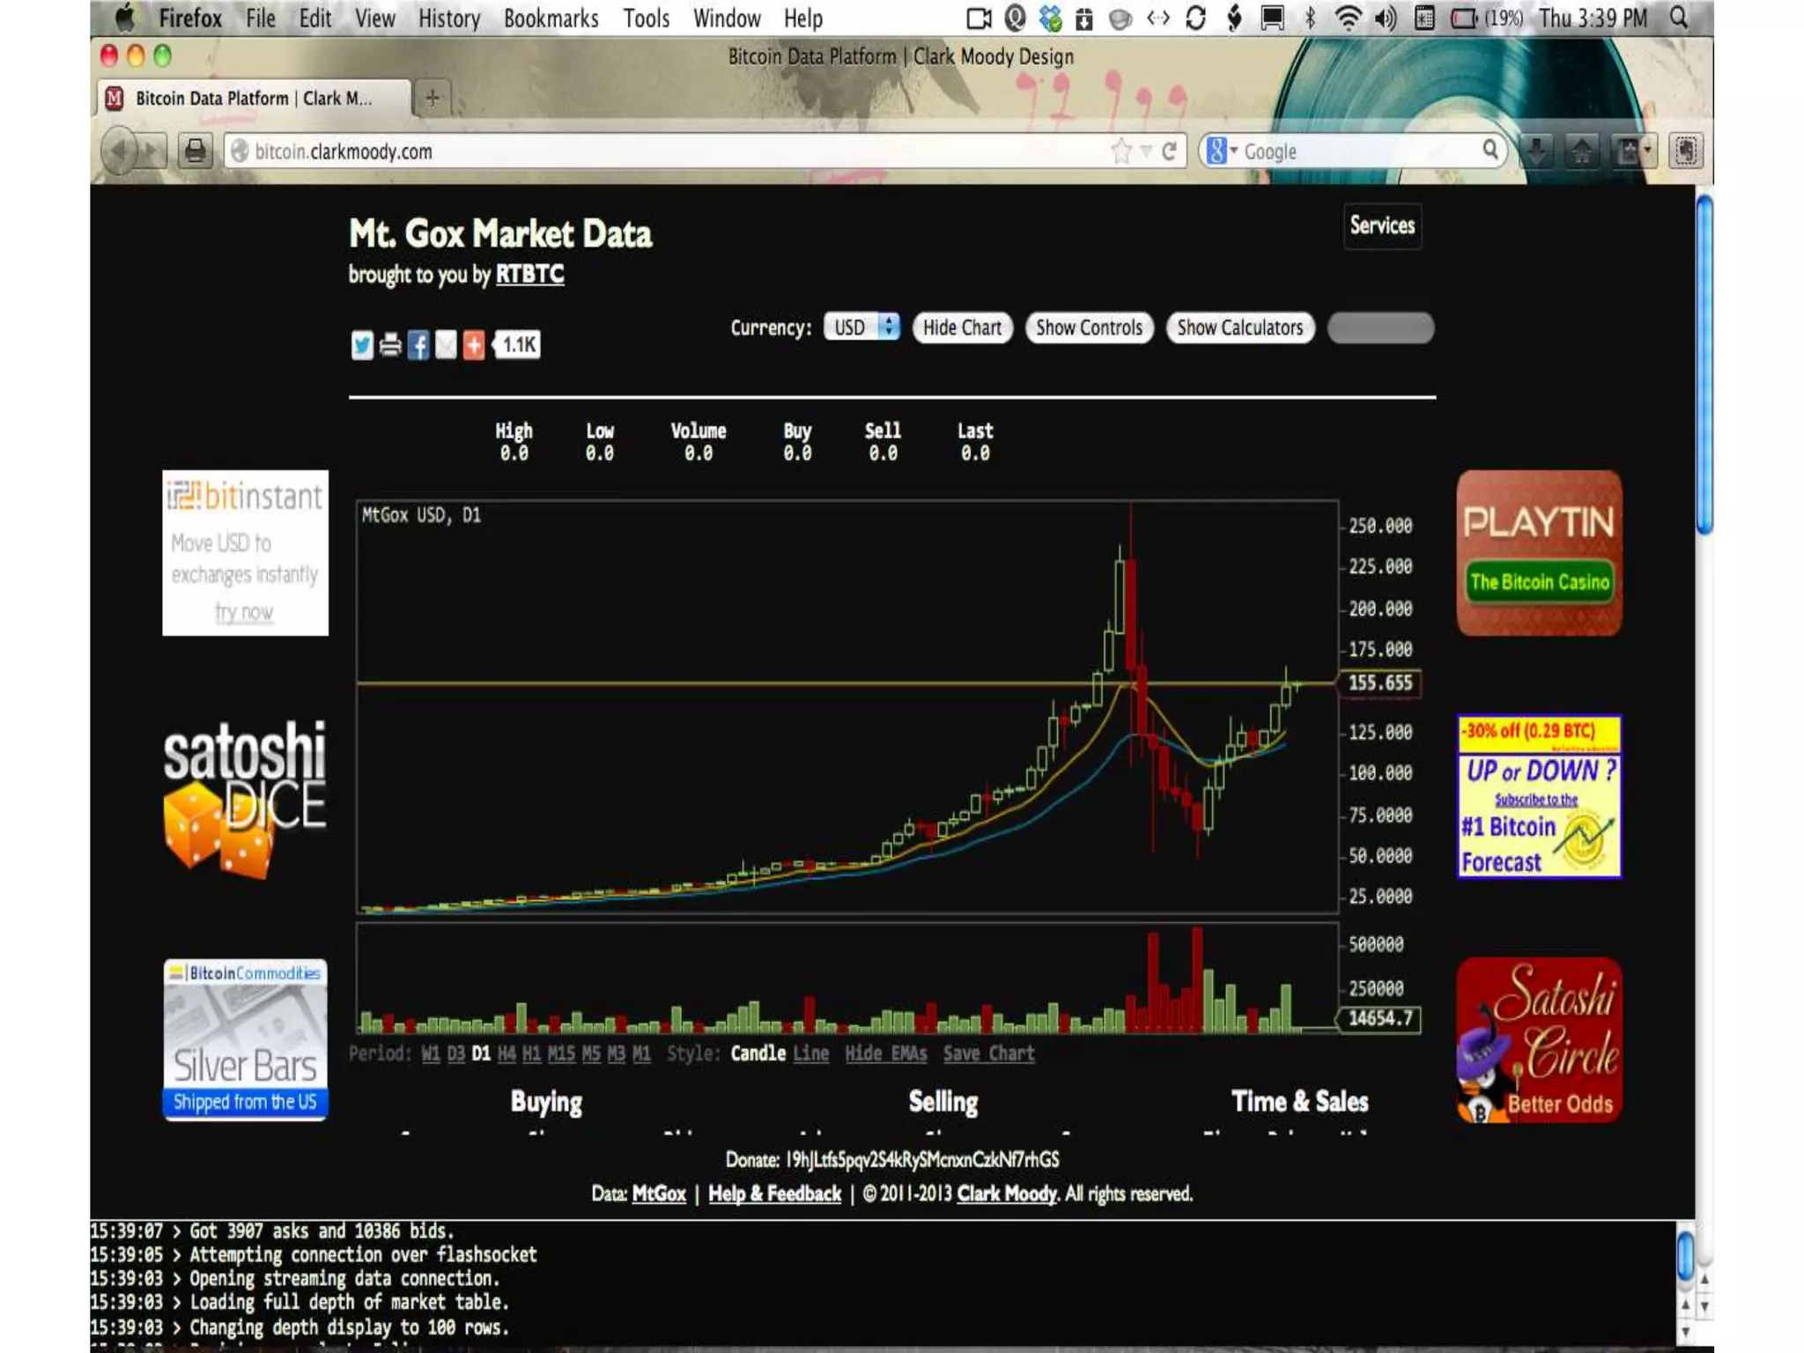The height and width of the screenshot is (1353, 1804).
Task: Select the H1 chart period
Action: 531,1054
